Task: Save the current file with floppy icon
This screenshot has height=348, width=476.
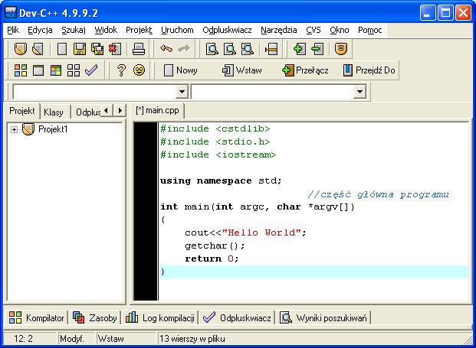Action: point(80,49)
